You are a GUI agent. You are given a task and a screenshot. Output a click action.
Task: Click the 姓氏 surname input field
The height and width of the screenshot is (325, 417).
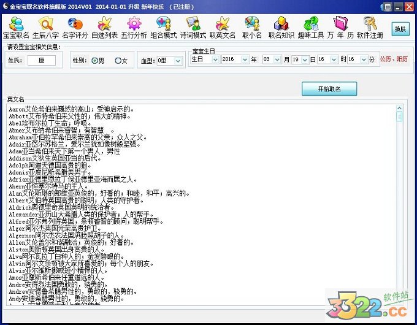coord(42,60)
